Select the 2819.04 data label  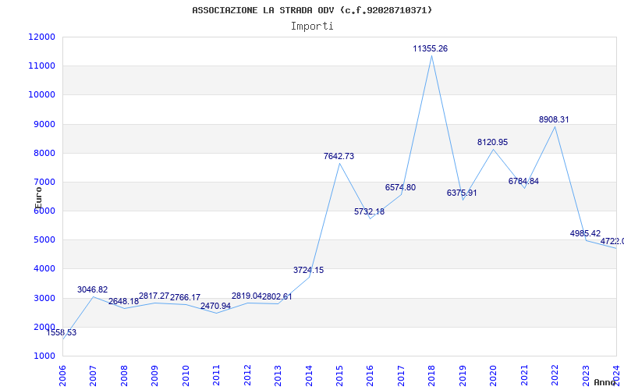[x=246, y=296]
